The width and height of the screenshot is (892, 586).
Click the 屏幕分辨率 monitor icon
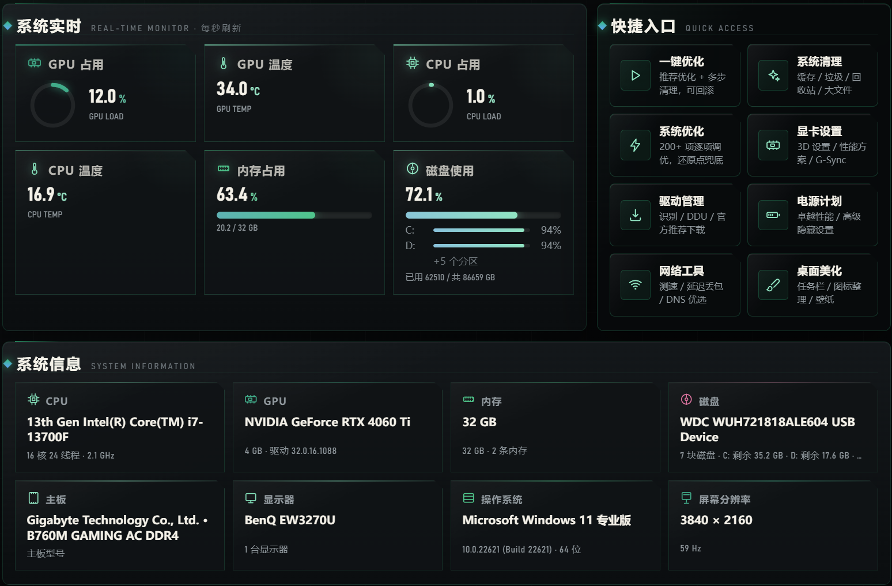point(686,498)
